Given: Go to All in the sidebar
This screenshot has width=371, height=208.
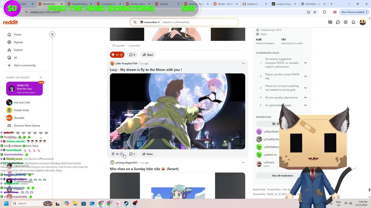Looking at the screenshot, I should point(15,58).
